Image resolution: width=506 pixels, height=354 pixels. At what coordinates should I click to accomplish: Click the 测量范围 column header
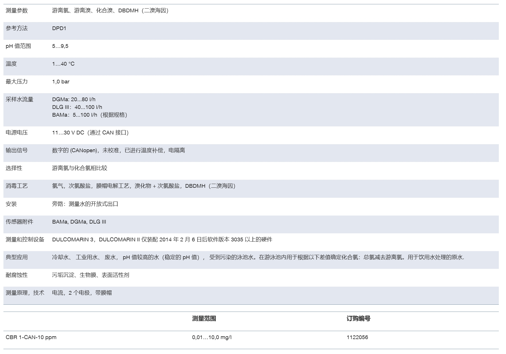click(x=204, y=319)
